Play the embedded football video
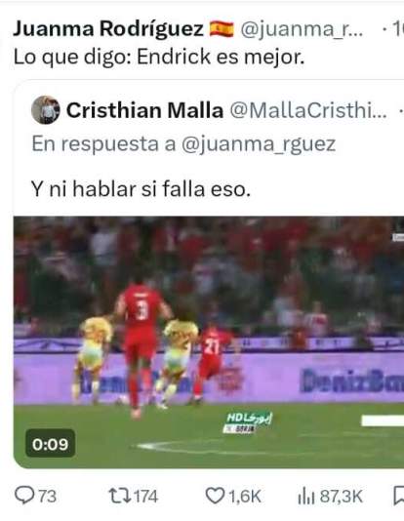404x521 pixels. coord(209,342)
